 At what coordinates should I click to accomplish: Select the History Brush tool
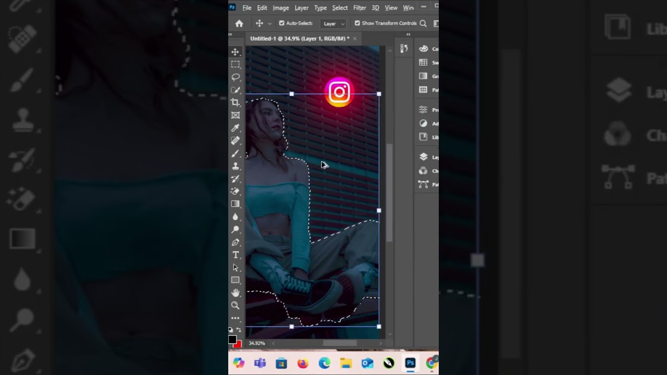tap(236, 179)
